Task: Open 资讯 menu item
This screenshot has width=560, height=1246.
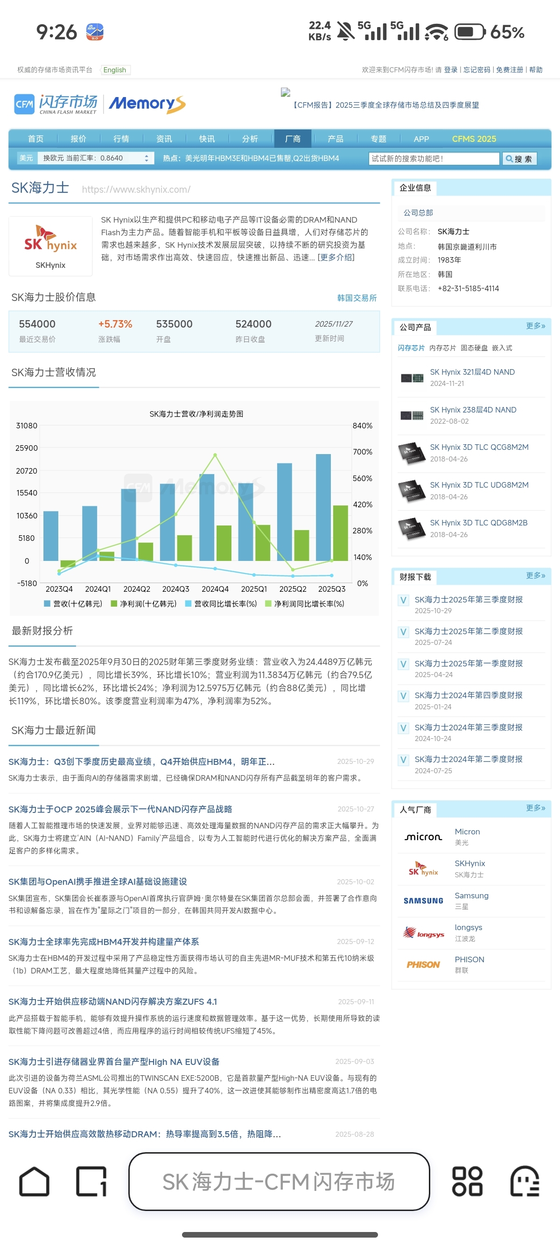Action: tap(164, 139)
